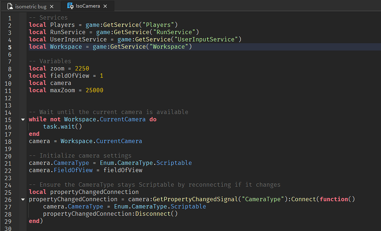Close the IsoCamera script tab
The image size is (381, 231).
pyautogui.click(x=105, y=6)
